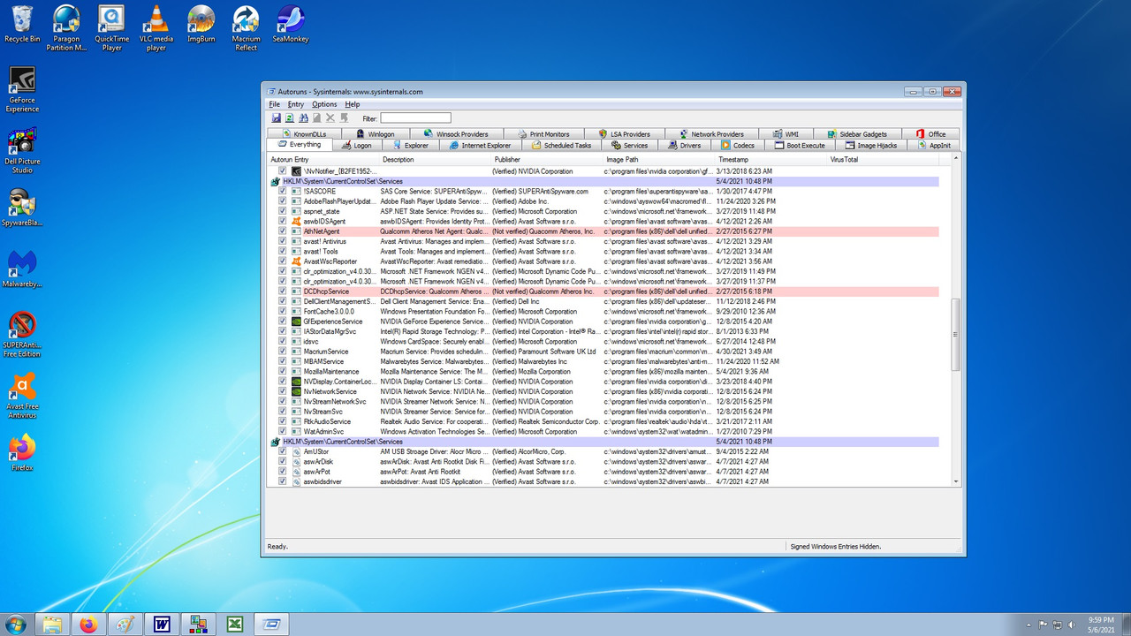Select Malwarebytes desktop icon
Image resolution: width=1131 pixels, height=636 pixels.
point(22,269)
